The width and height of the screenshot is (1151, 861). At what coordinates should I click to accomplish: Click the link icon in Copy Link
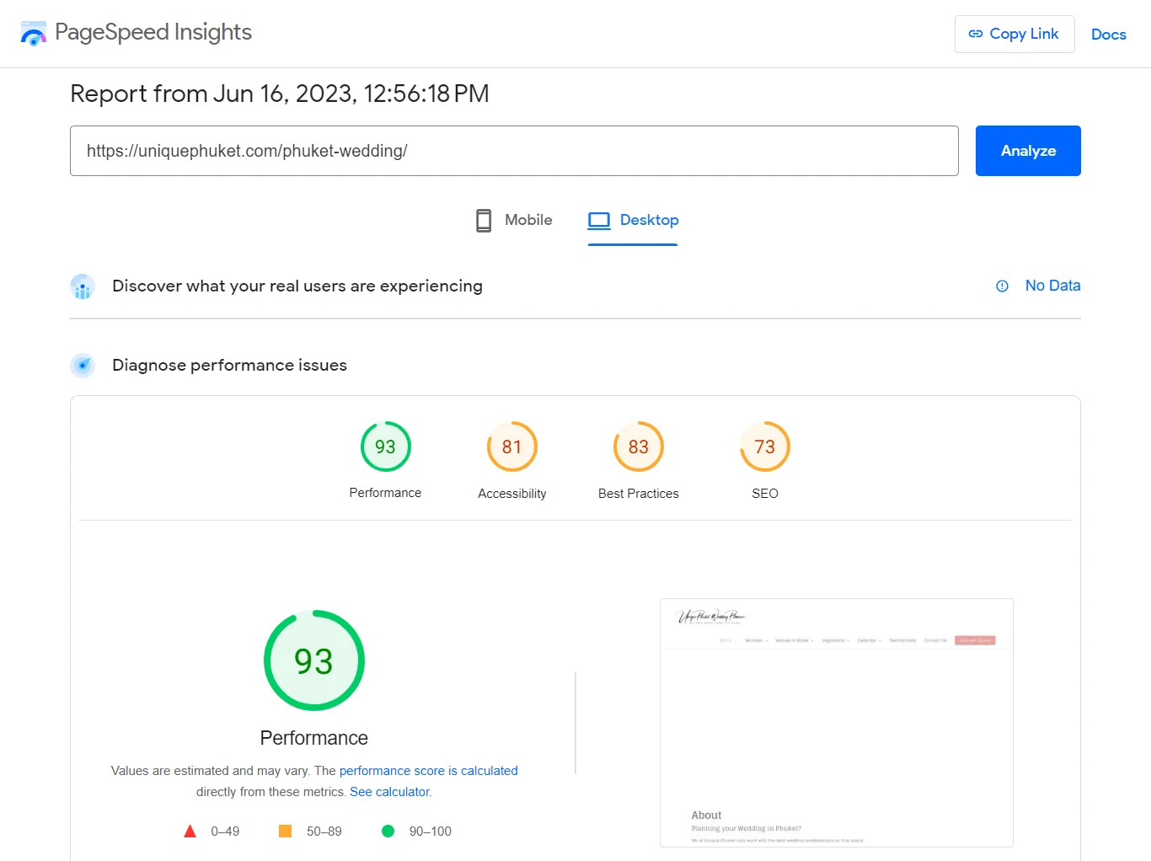pos(976,34)
